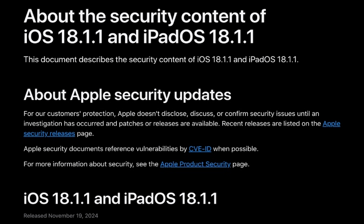This screenshot has height=224, width=364.
Task: Click the bottom "iOS 18.1.1 and iPadOS 18.1.1" heading above release date
Action: pos(120,199)
